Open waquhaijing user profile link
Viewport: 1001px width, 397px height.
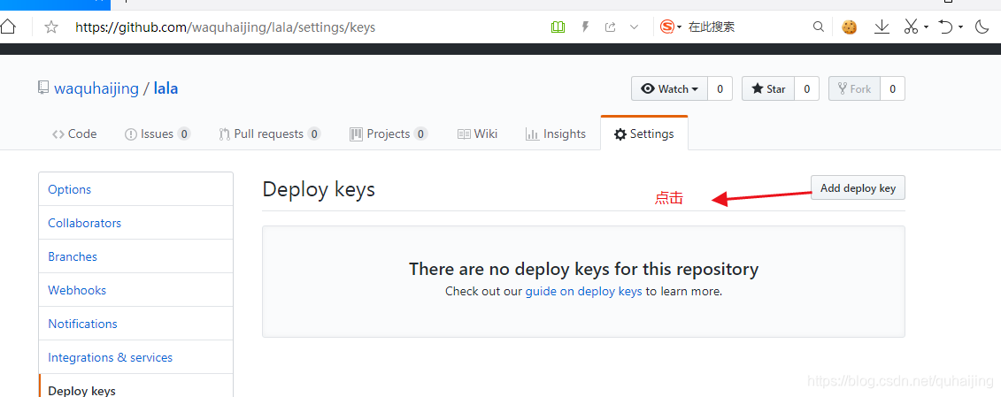click(x=96, y=88)
